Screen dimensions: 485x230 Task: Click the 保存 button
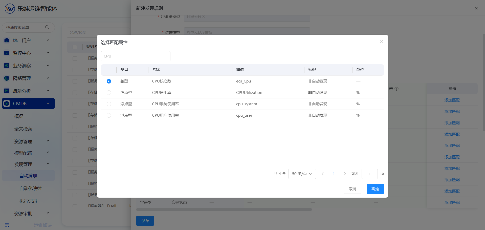(x=145, y=221)
